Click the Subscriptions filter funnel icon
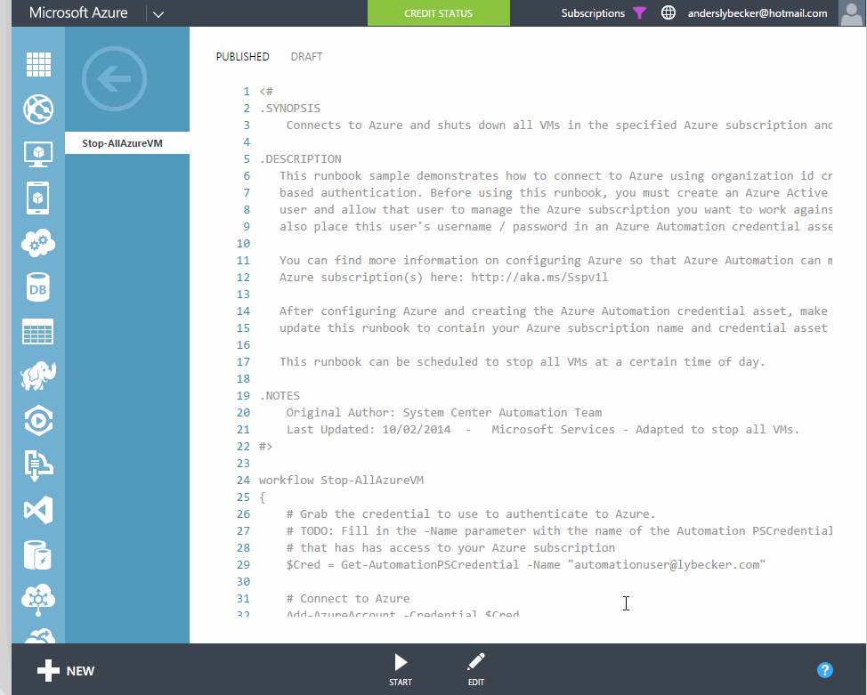This screenshot has width=867, height=695. 639,12
